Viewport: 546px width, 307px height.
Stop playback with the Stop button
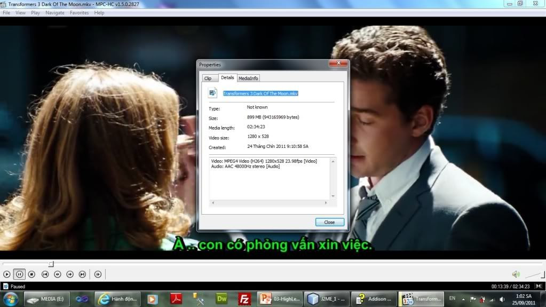point(31,274)
